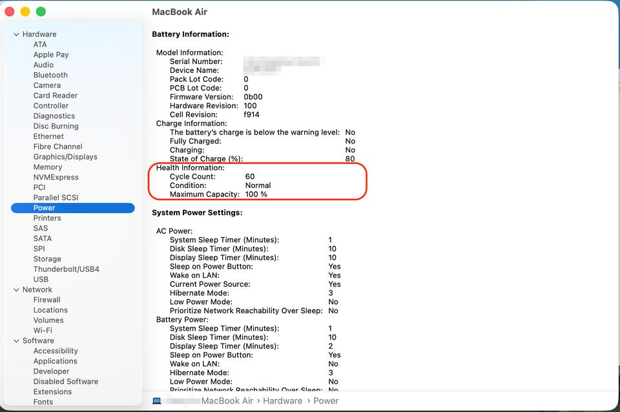The image size is (620, 412).
Task: Select Camera in the sidebar
Action: (47, 85)
